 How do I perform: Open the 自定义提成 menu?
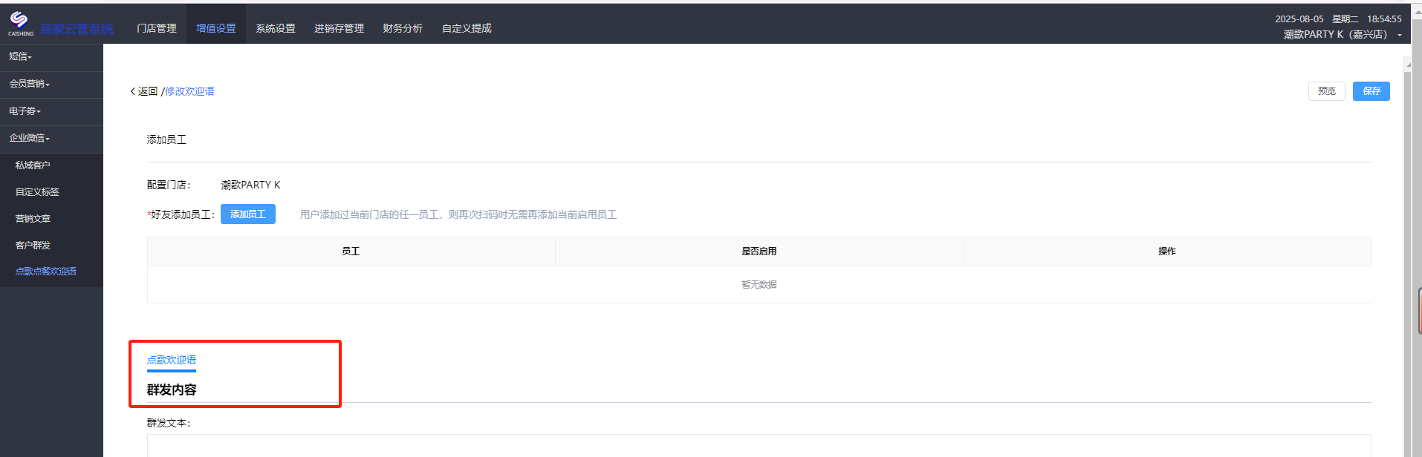point(467,28)
